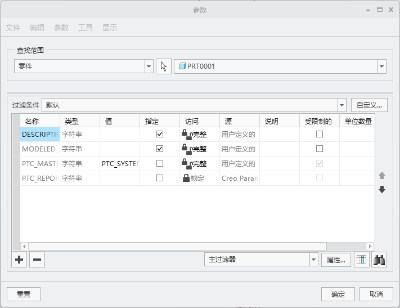Click 说明 cell of MODELED_ row

tap(280, 149)
